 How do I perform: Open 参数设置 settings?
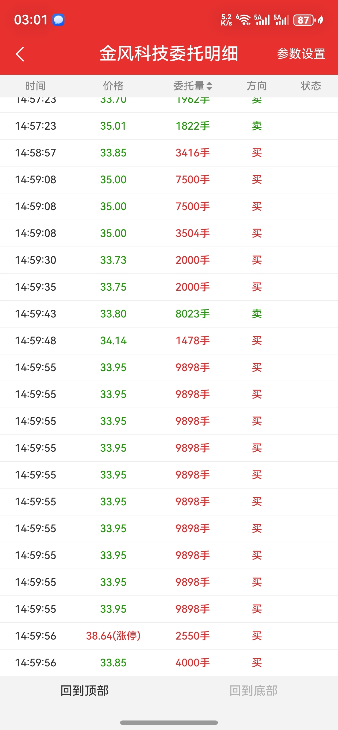click(301, 54)
